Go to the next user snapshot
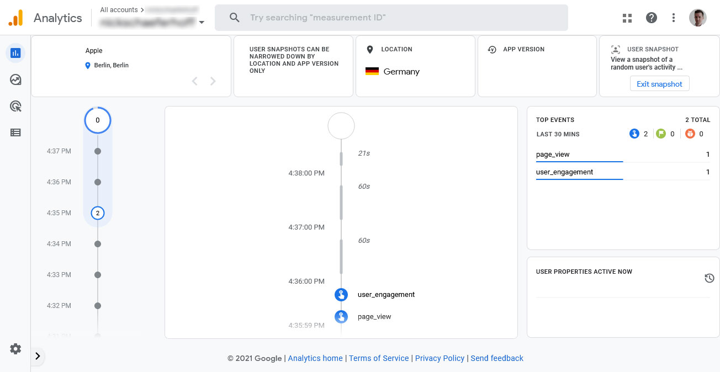Viewport: 720px width, 372px height. pos(213,81)
